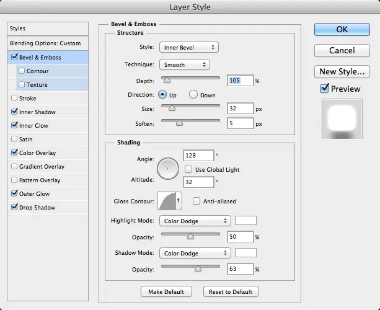Expand the Gloss Contour picker arrow
Image resolution: width=380 pixels, height=310 pixels.
coord(179,201)
